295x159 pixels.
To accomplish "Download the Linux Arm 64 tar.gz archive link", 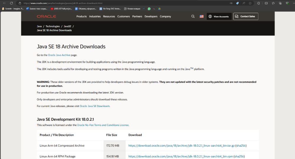I will 181,146.
